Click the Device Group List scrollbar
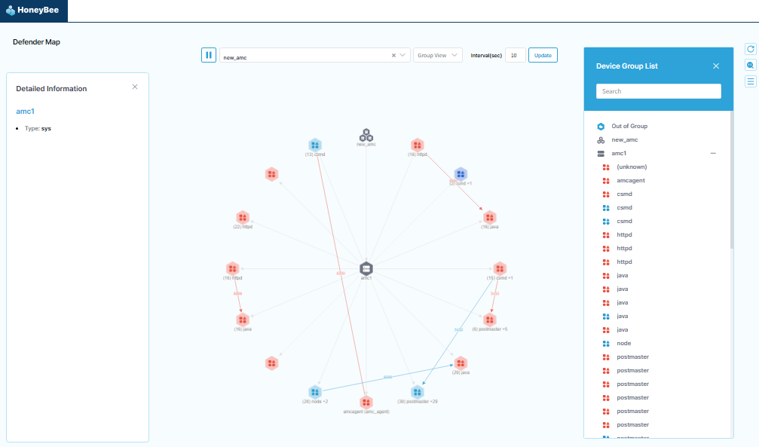The width and height of the screenshot is (759, 447). click(x=731, y=179)
